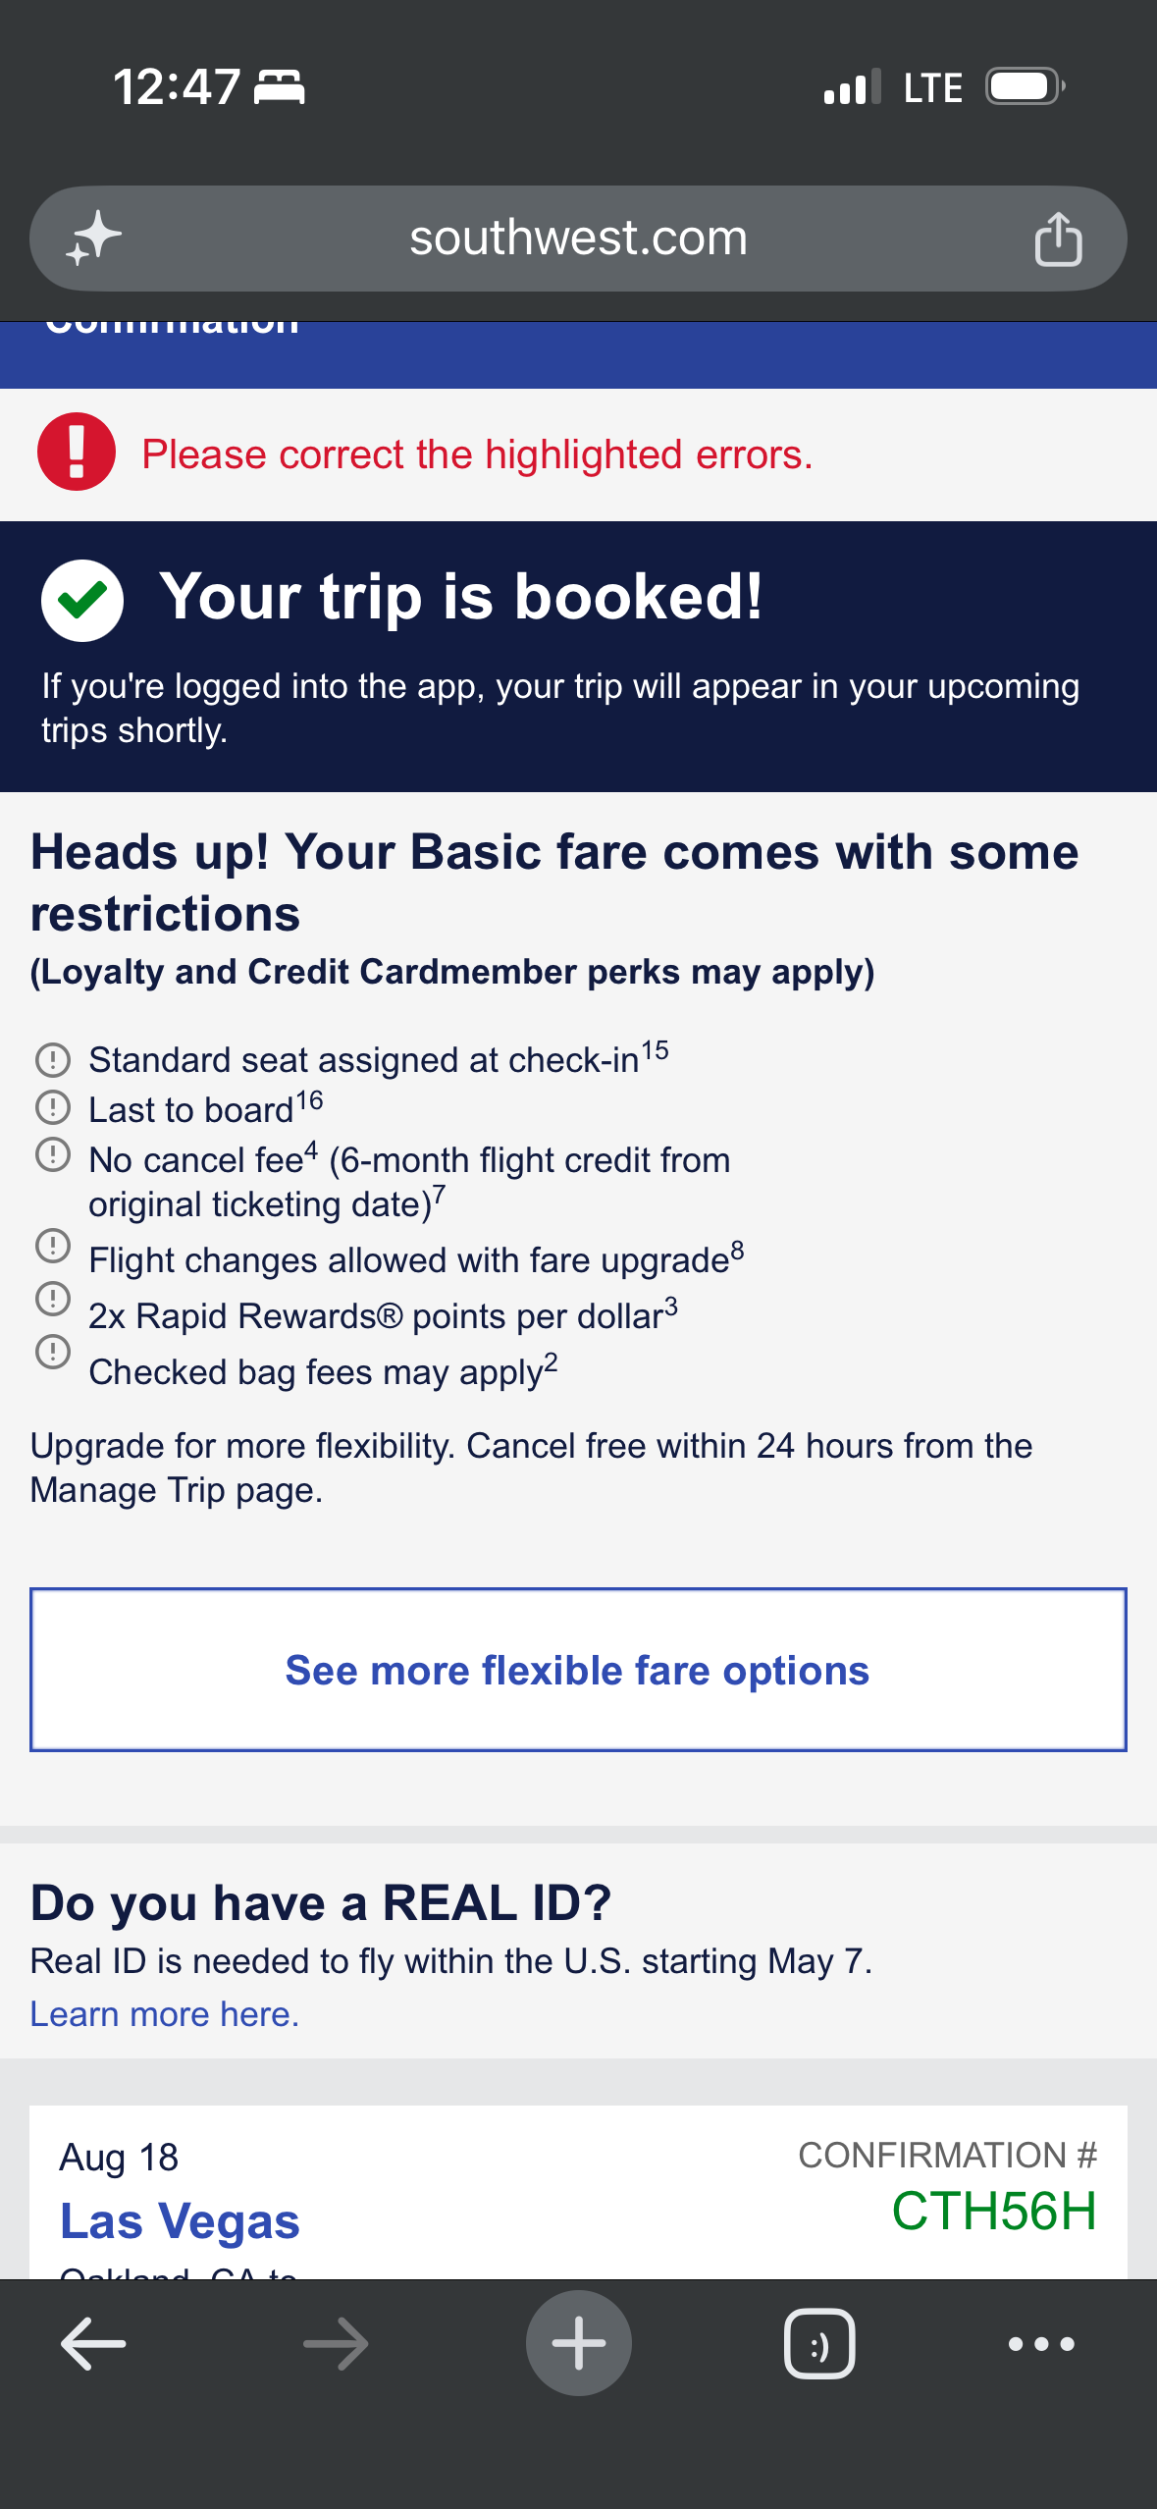The width and height of the screenshot is (1157, 2509).
Task: Open the three-dot browser menu
Action: 1041,2343
